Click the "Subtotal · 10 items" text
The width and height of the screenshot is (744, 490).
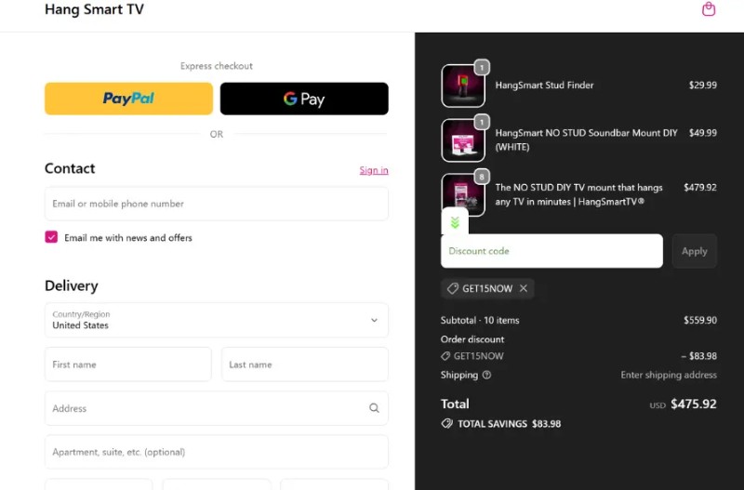(x=480, y=320)
